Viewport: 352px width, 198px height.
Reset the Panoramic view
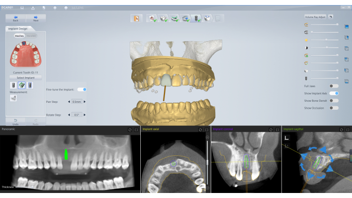click(x=130, y=130)
